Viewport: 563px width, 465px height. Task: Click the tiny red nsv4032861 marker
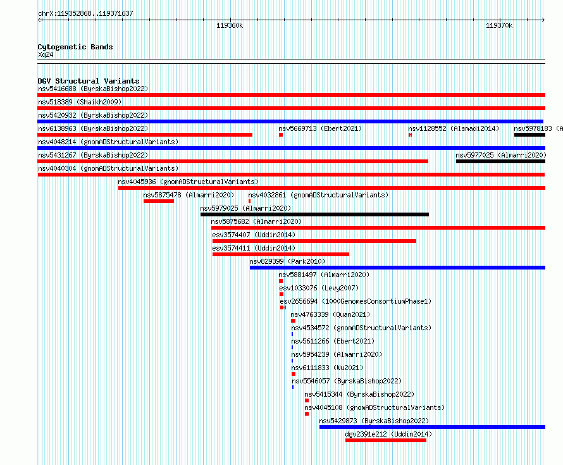(x=249, y=201)
